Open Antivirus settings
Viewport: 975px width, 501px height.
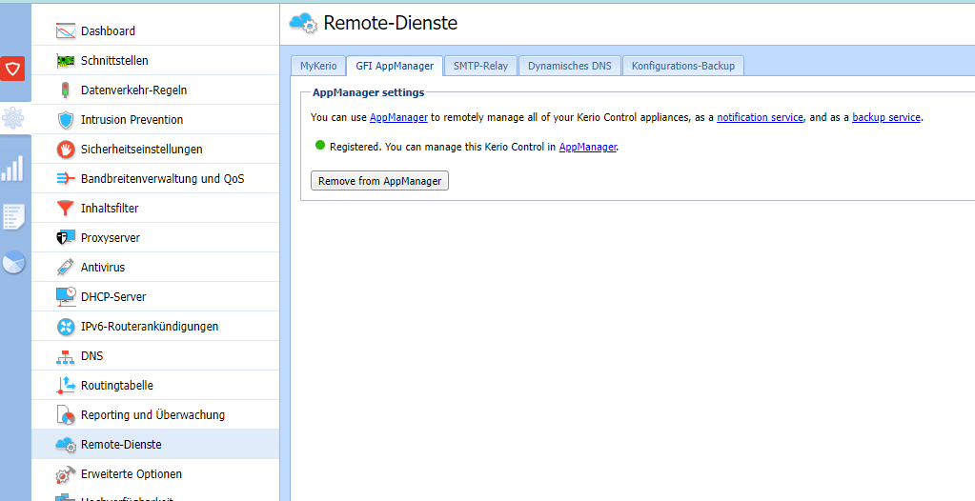155,268
